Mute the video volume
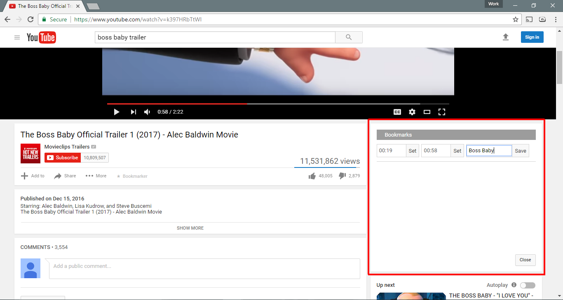Screen dimensions: 563x300 click(x=147, y=112)
